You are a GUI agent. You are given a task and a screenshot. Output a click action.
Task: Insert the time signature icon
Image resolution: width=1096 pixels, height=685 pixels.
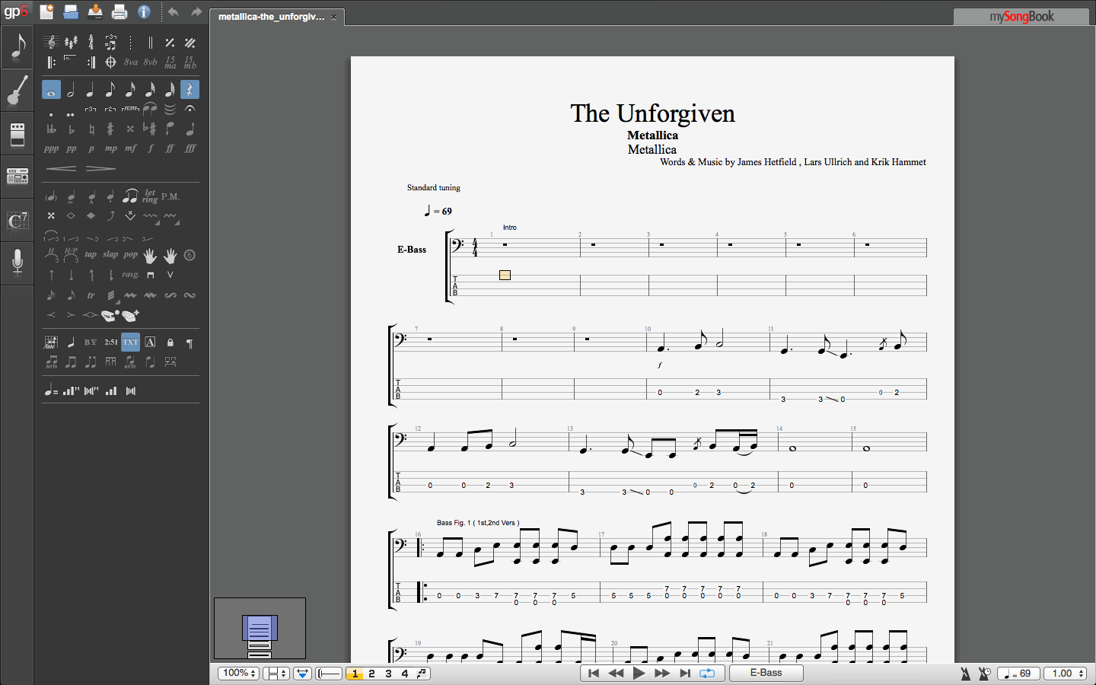coord(91,43)
